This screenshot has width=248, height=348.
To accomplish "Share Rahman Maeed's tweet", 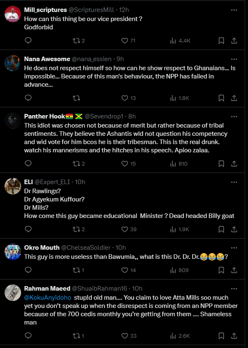I will 234,336.
